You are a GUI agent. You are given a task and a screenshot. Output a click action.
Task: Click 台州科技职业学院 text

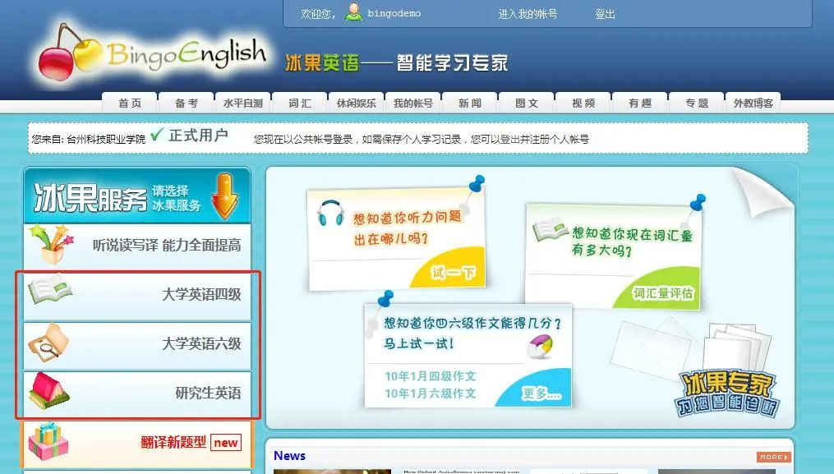click(x=106, y=140)
